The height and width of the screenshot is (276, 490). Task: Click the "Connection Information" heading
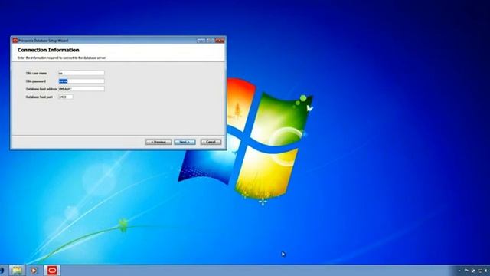click(48, 50)
